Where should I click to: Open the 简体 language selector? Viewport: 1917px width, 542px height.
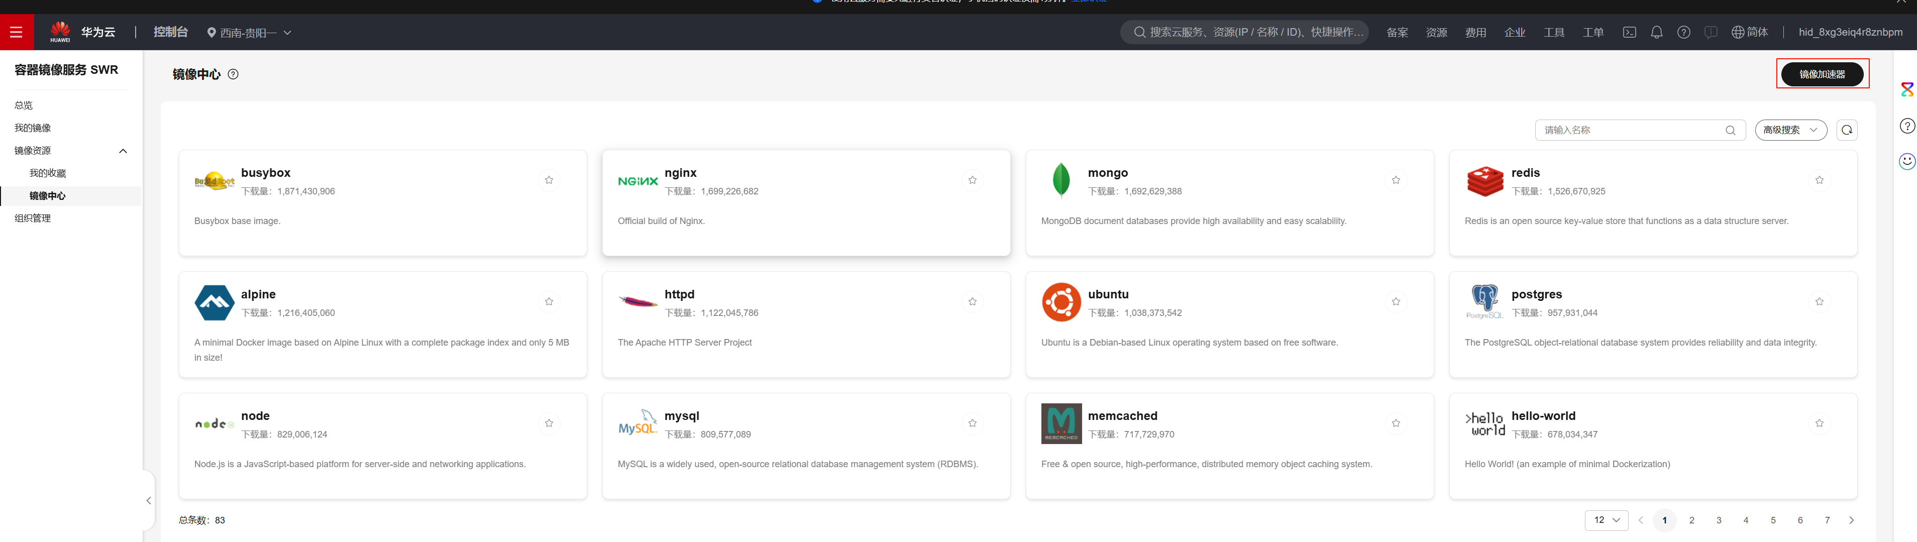tap(1750, 32)
